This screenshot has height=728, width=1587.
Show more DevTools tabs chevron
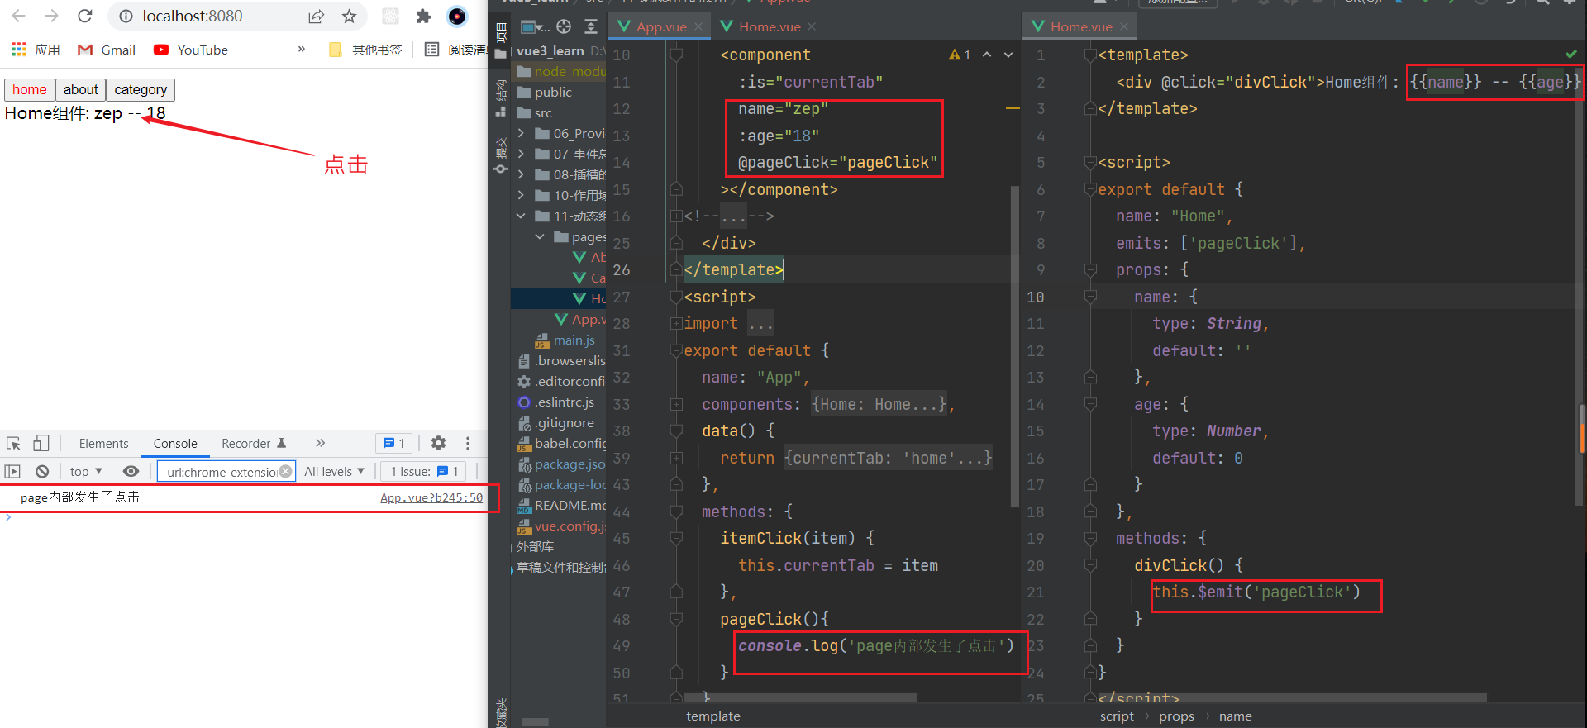(320, 443)
